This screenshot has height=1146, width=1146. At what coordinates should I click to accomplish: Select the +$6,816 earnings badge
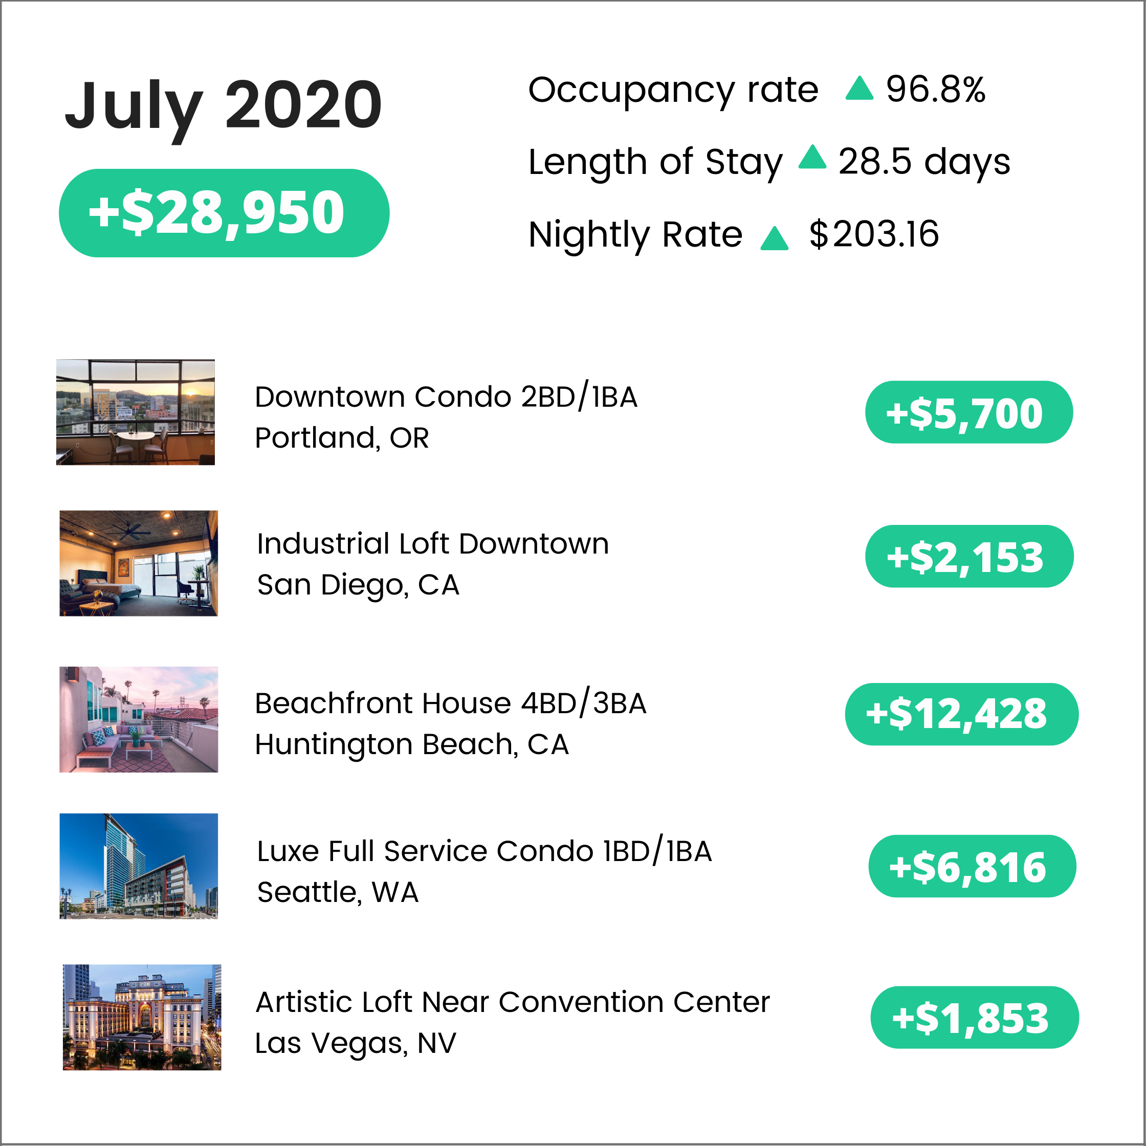972,866
